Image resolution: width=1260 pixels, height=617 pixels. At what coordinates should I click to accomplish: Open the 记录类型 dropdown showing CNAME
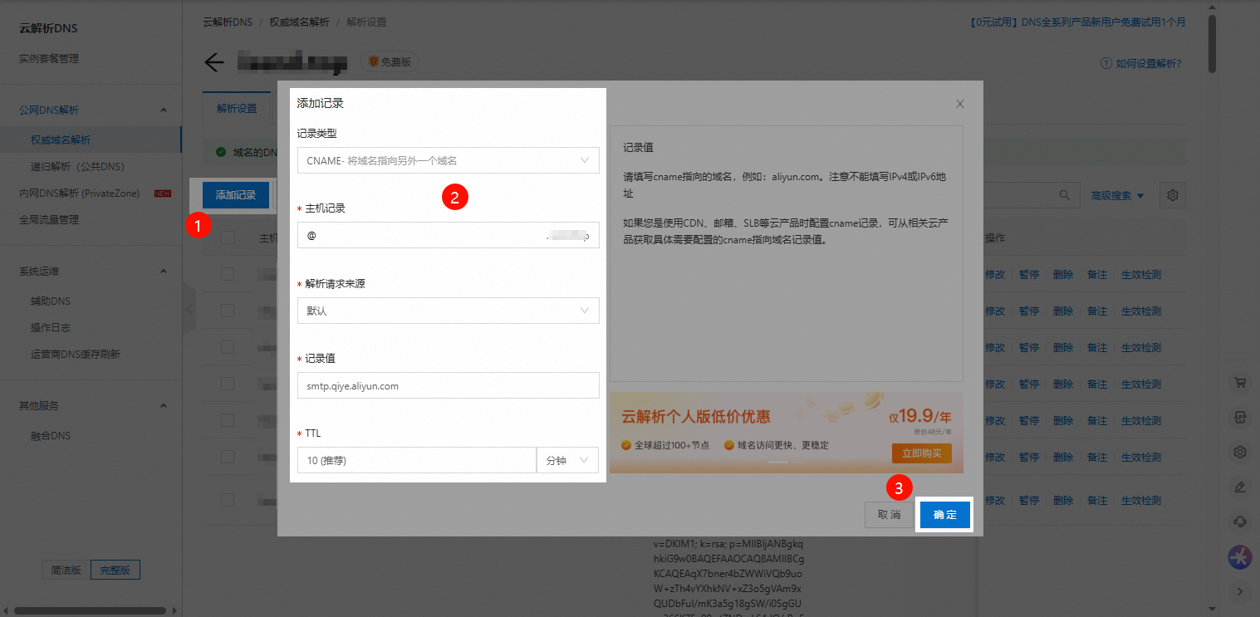tap(448, 159)
